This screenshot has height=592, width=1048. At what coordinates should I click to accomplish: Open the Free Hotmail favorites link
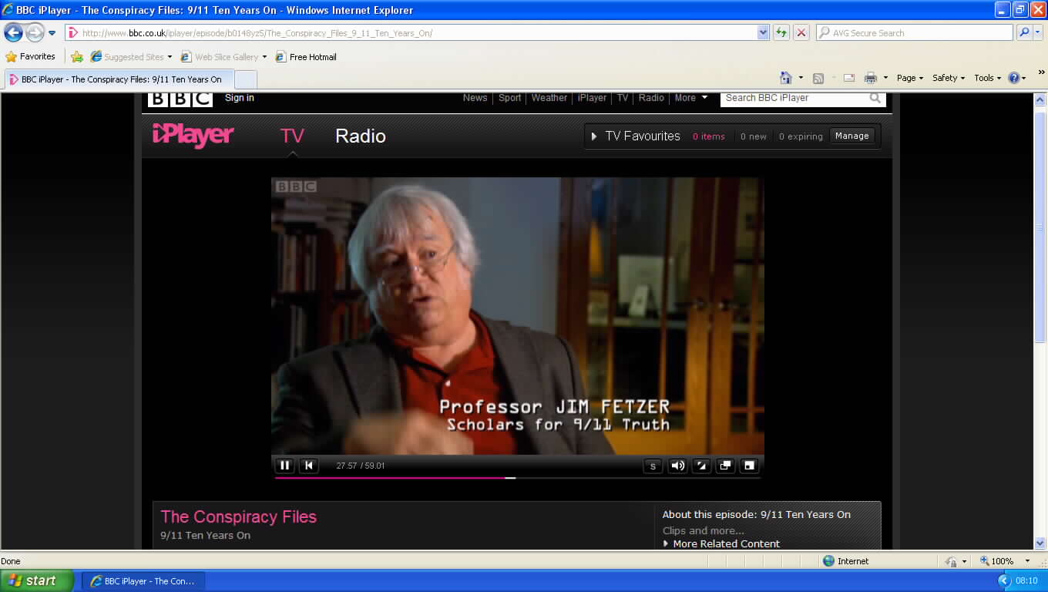[306, 56]
